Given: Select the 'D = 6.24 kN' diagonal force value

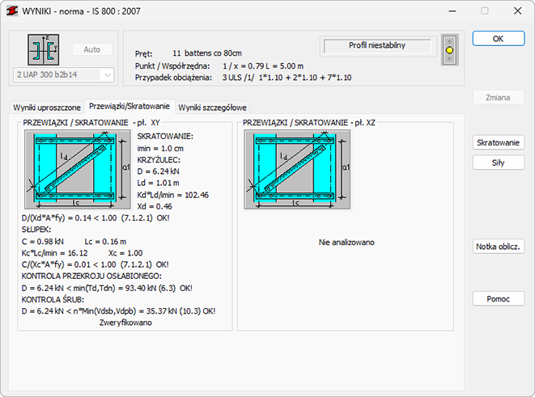Looking at the screenshot, I should (x=159, y=171).
